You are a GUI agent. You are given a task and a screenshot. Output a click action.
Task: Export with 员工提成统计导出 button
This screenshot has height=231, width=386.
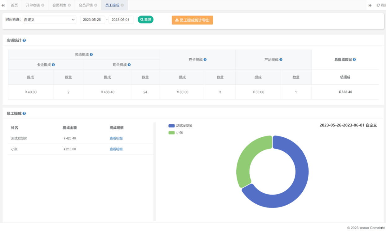point(192,20)
